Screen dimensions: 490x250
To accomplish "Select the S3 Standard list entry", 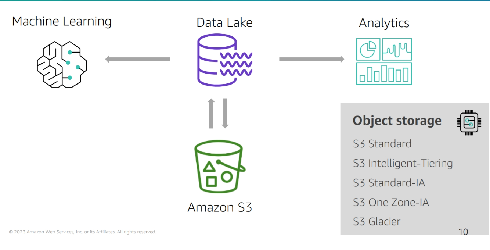I will pyautogui.click(x=382, y=144).
